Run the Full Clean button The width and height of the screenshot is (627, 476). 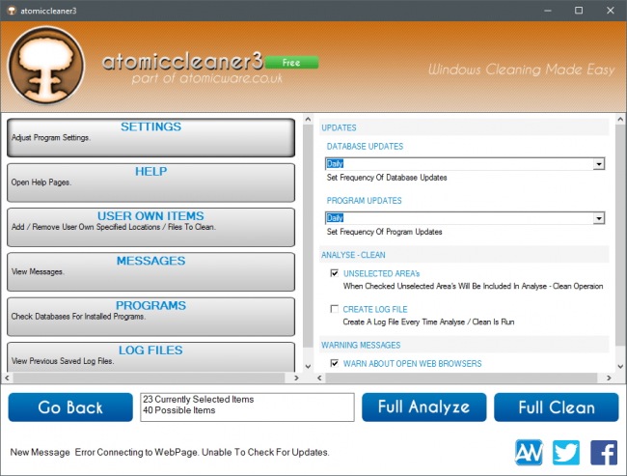[x=557, y=407]
